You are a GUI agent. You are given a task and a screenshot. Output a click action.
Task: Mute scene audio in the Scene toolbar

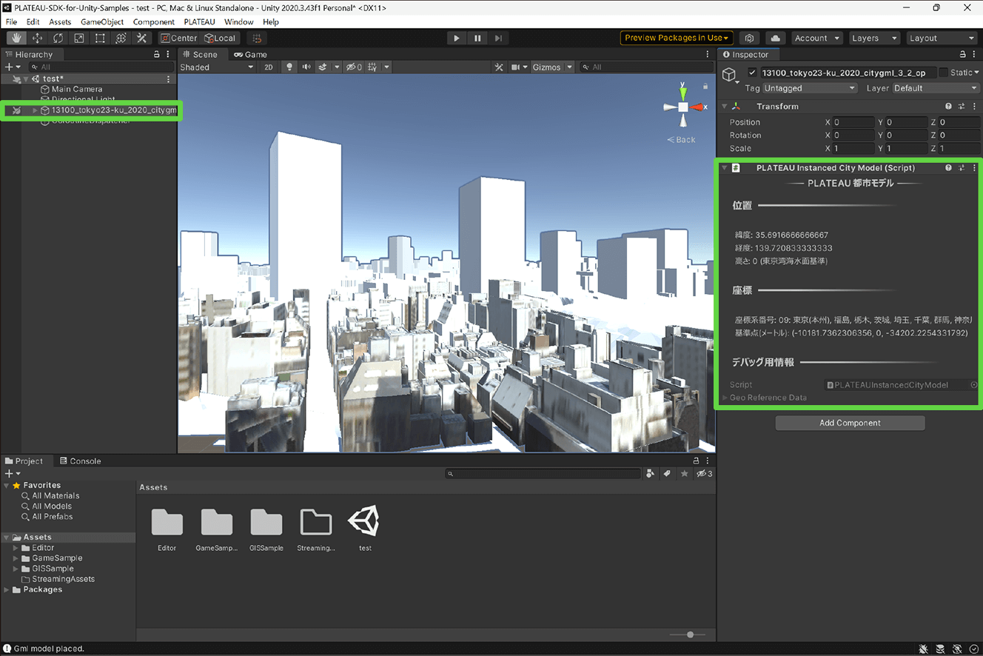click(306, 67)
